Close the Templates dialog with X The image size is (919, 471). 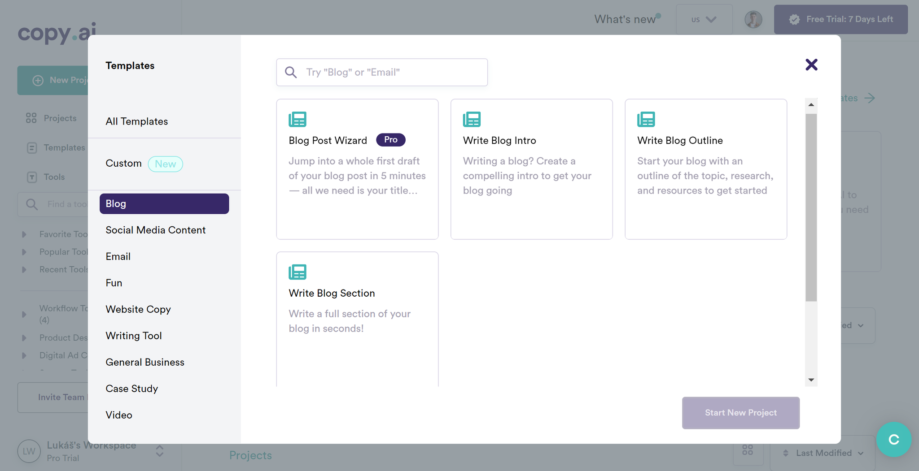click(811, 65)
